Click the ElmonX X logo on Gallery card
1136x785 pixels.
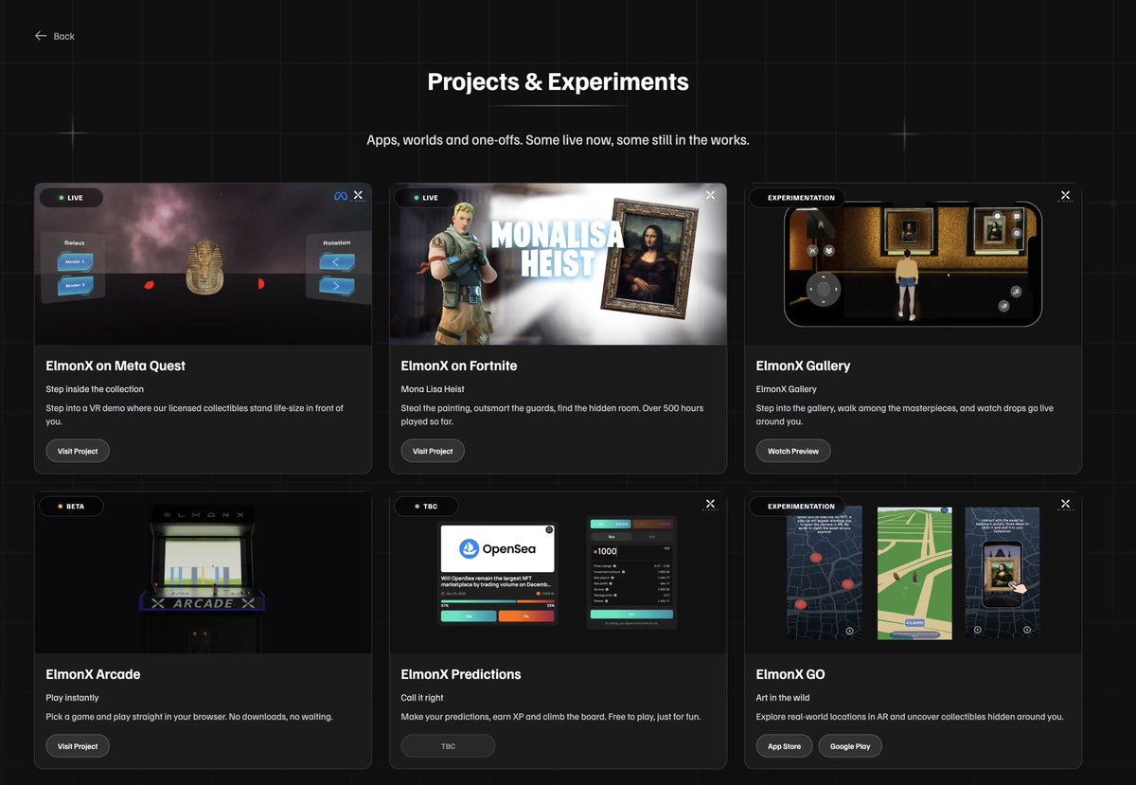(1066, 196)
